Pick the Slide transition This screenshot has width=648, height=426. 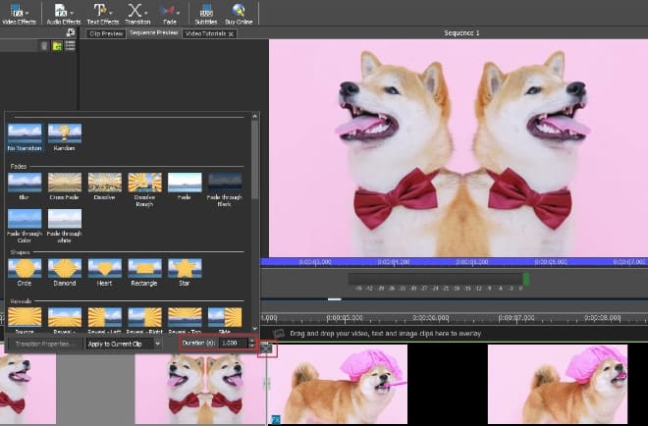pyautogui.click(x=225, y=320)
